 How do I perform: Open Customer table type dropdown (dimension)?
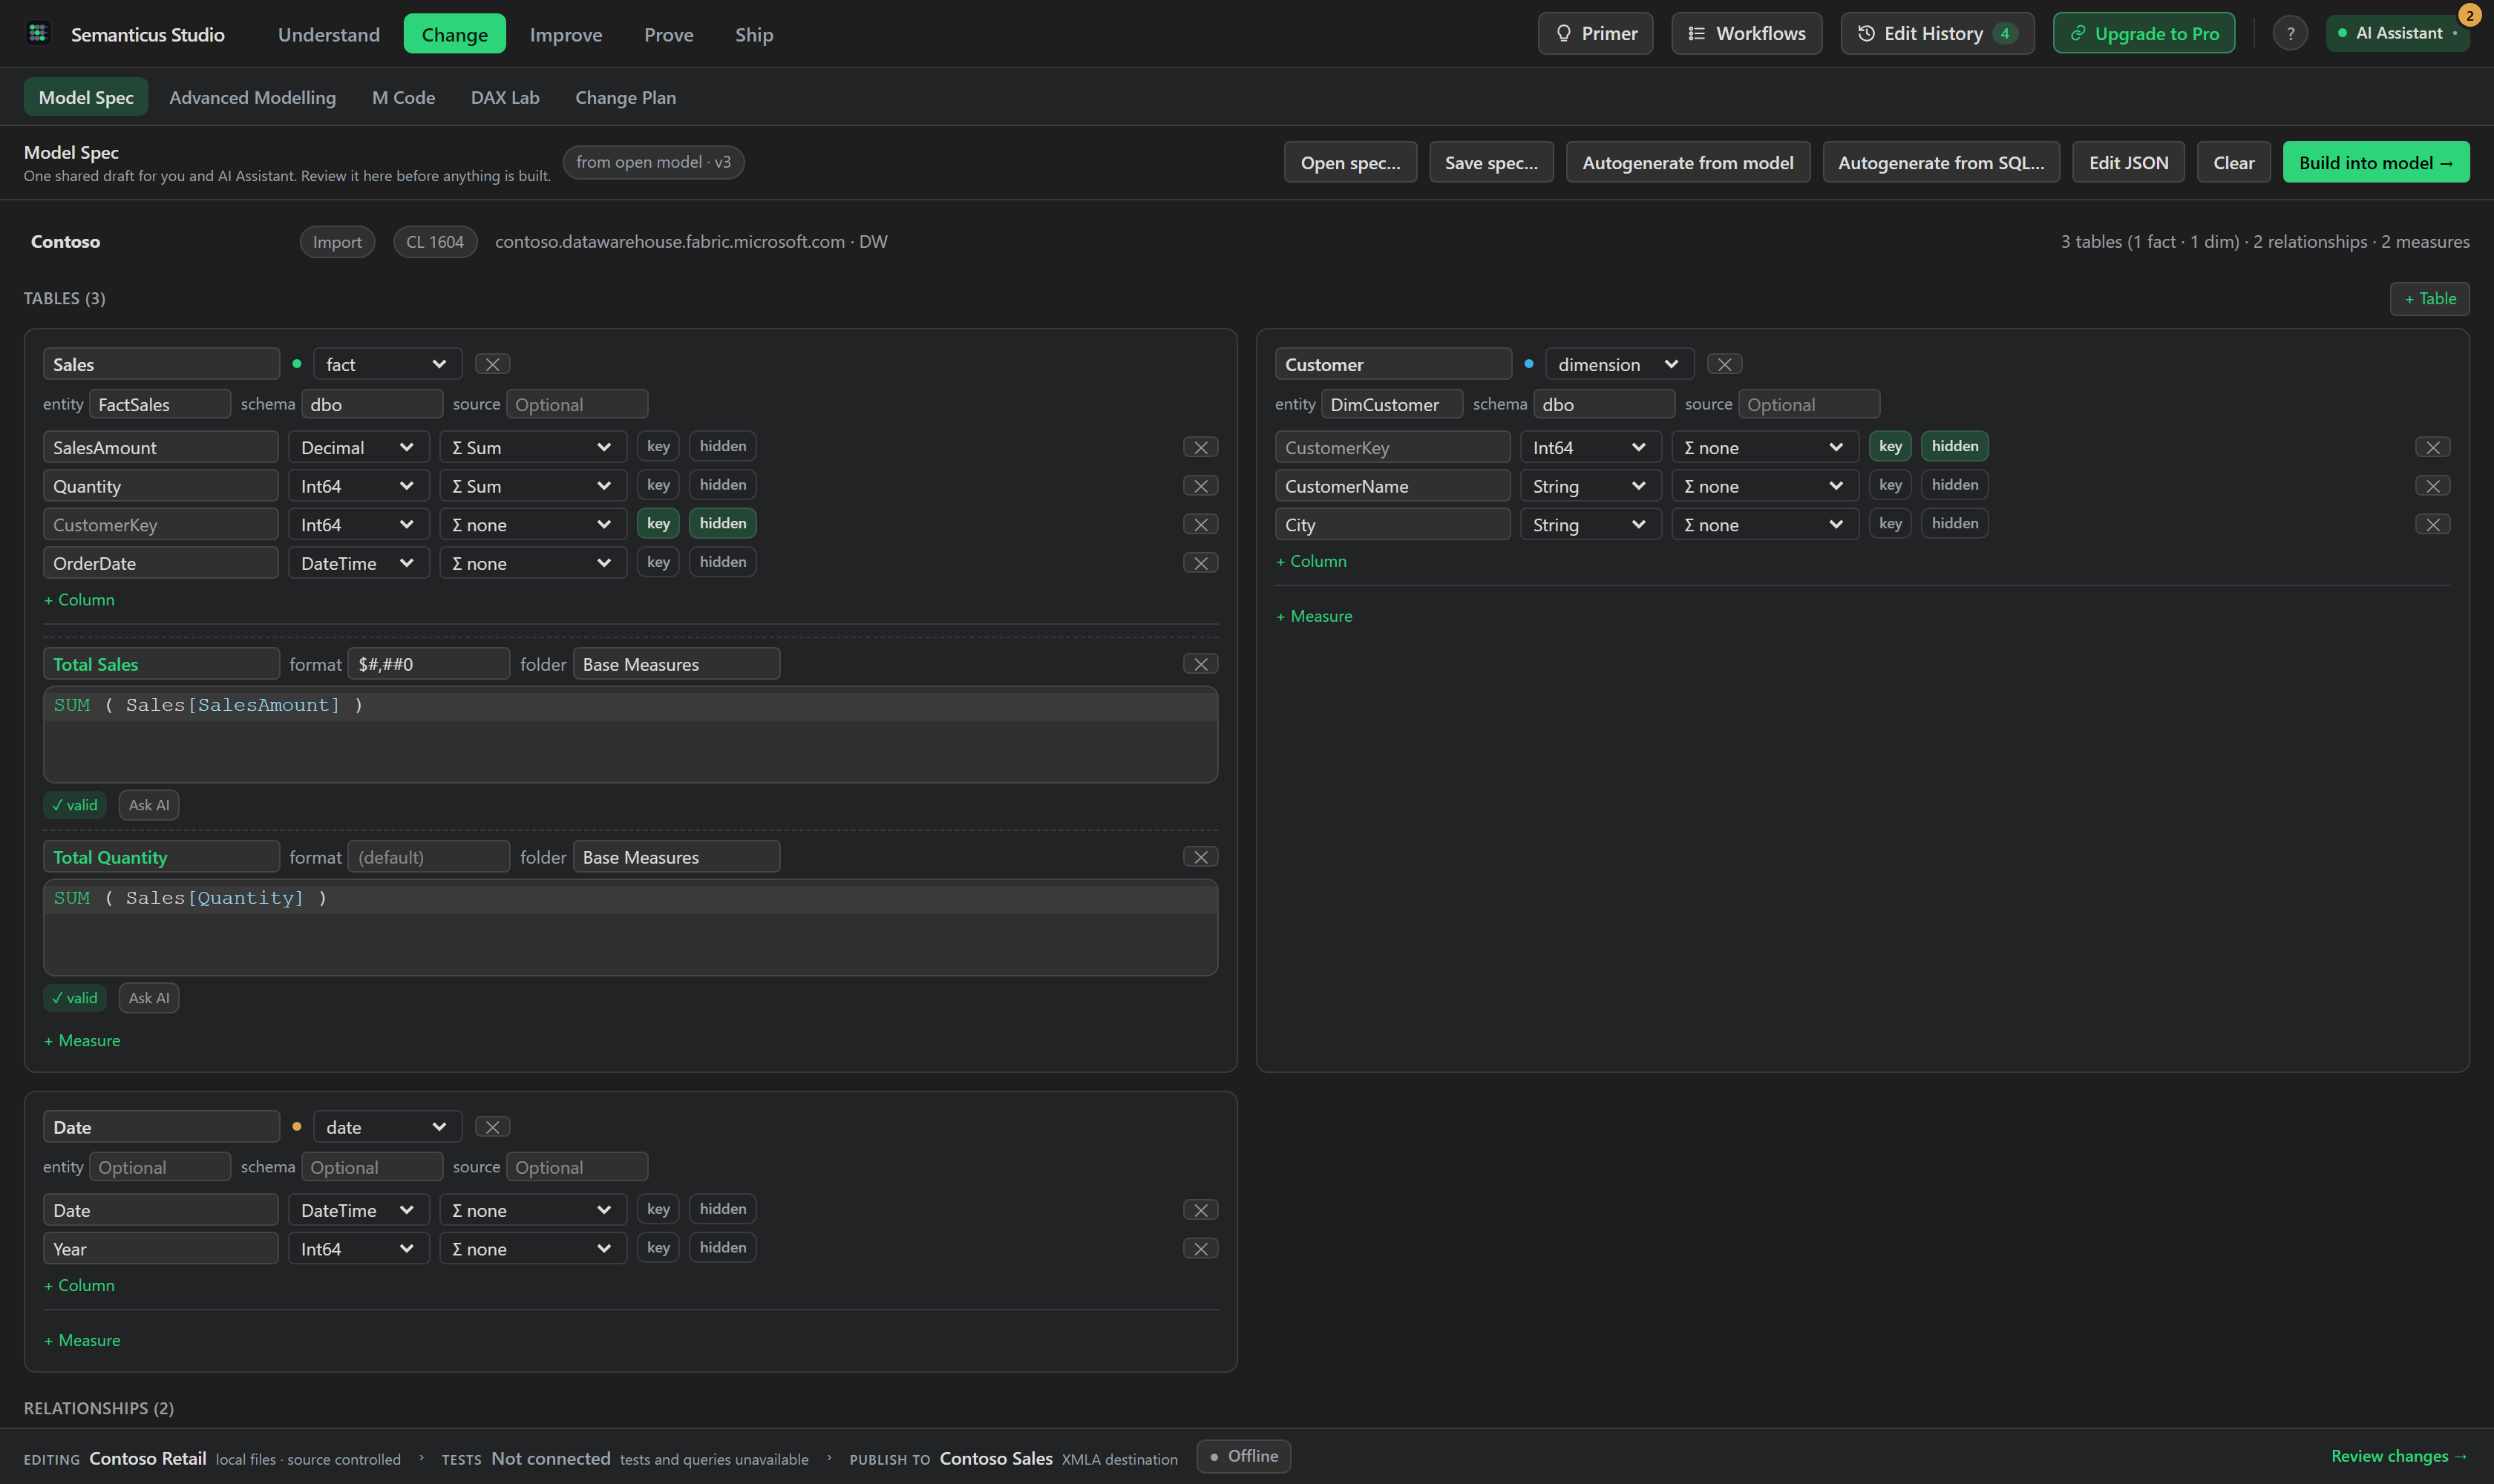(1619, 364)
